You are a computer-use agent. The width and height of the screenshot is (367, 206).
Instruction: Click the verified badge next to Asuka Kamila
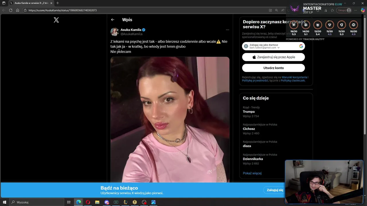pos(144,30)
